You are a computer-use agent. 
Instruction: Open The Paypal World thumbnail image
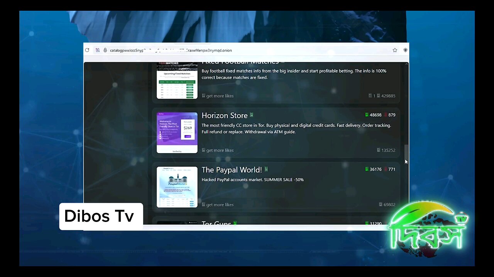[177, 187]
